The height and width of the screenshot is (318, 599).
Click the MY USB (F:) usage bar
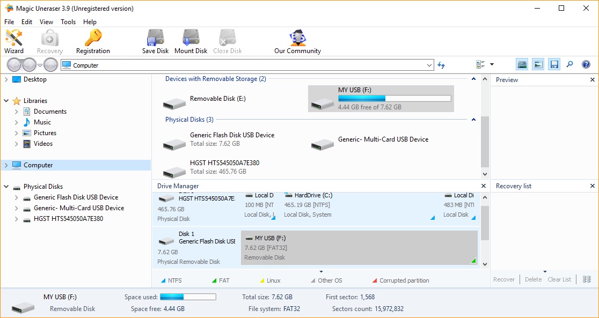[394, 99]
